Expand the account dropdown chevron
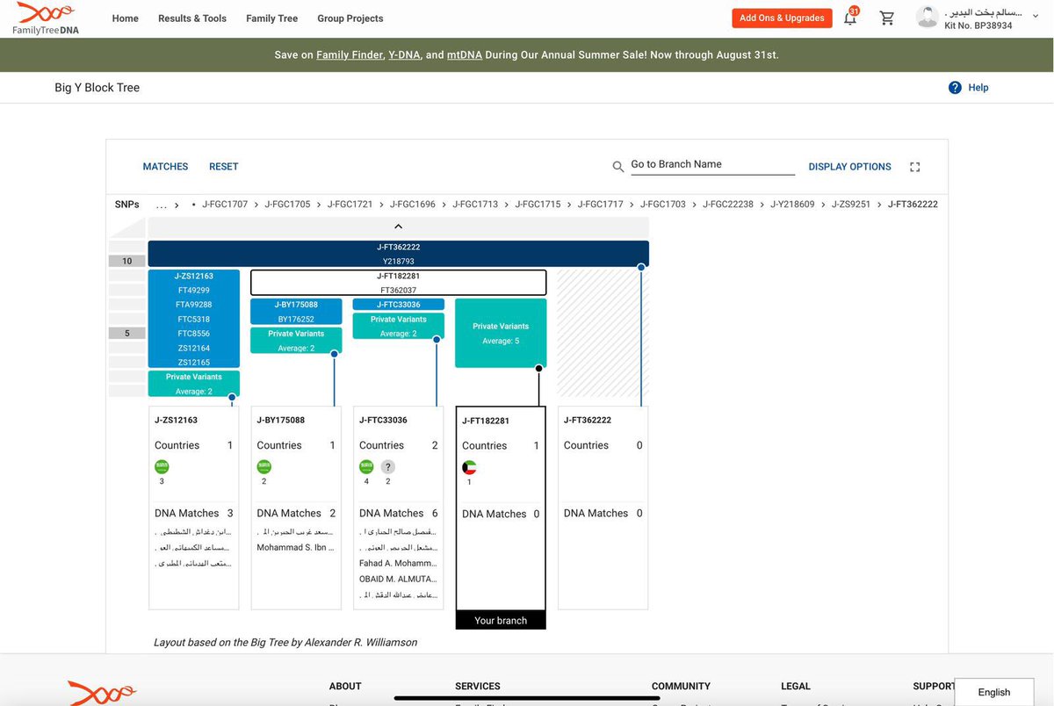Image resolution: width=1054 pixels, height=706 pixels. 1037,16
